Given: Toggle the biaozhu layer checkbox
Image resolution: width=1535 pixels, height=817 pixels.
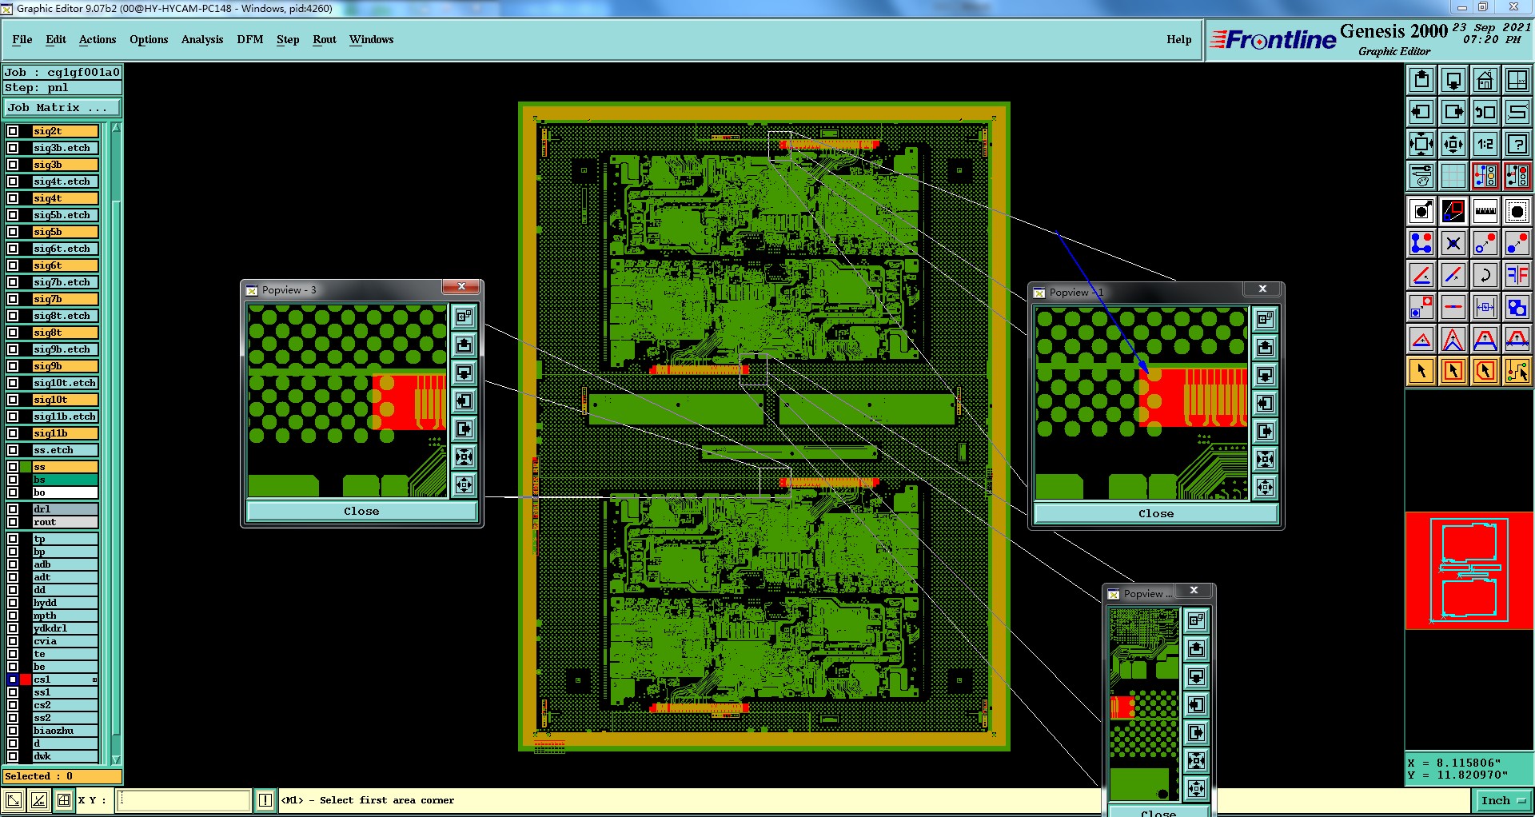Looking at the screenshot, I should (13, 731).
